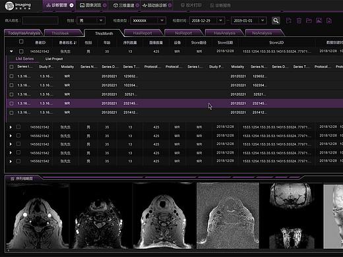Select the brain vessel coronal thumbnail
This screenshot has height=257, width=343.
coord(291,215)
